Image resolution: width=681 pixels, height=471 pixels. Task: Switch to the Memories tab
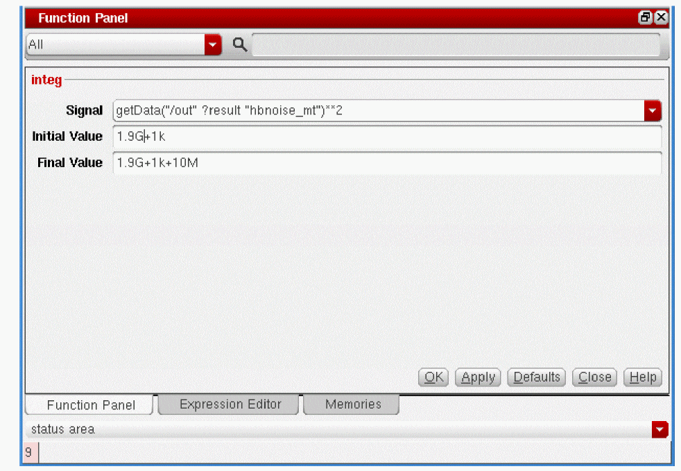point(352,404)
